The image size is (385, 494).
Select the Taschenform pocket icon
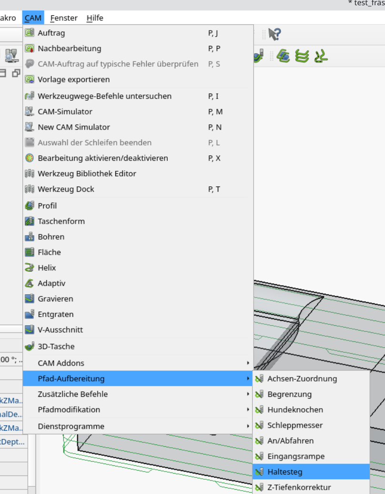coord(30,221)
